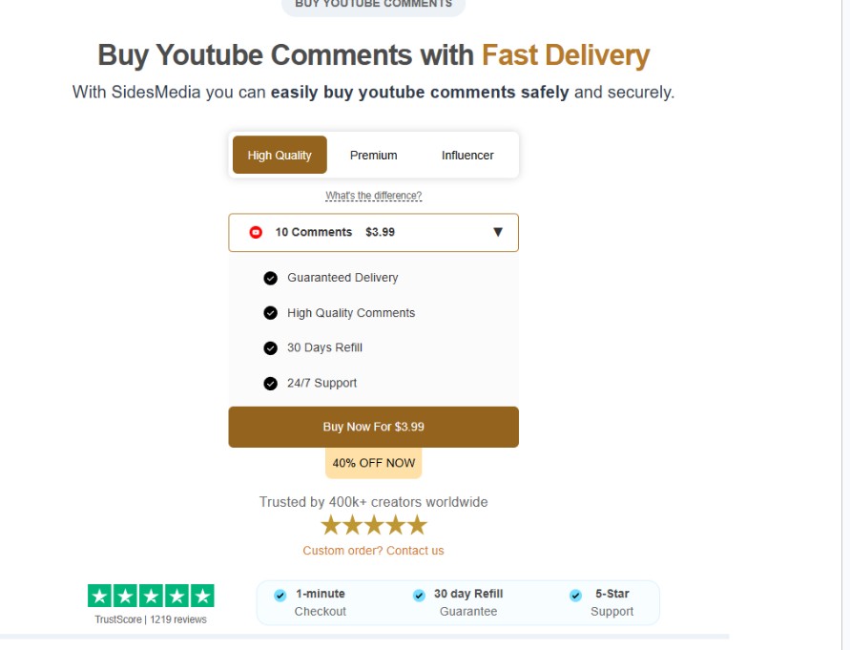Click the gold five-star rating

click(x=373, y=525)
